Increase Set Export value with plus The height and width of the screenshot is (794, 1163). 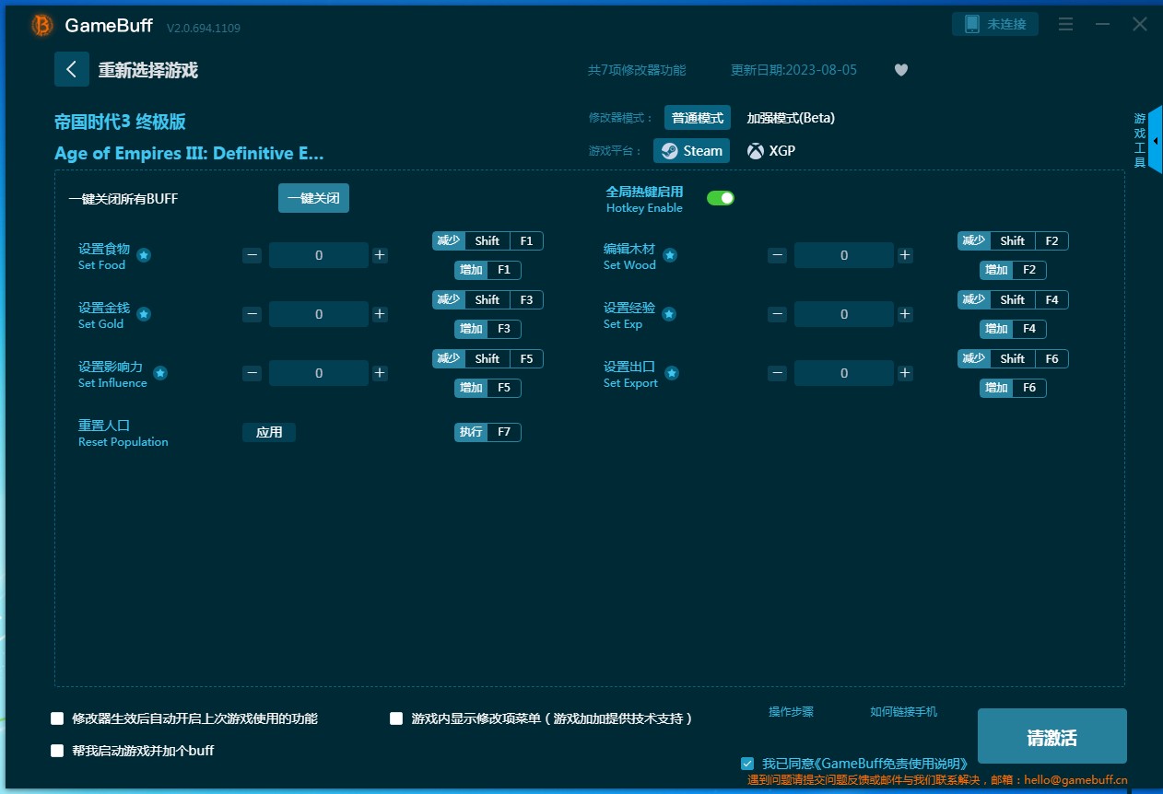(x=905, y=373)
